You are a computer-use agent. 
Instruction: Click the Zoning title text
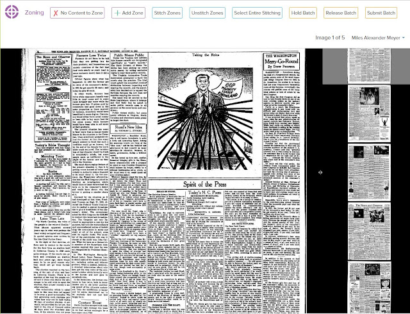[34, 13]
